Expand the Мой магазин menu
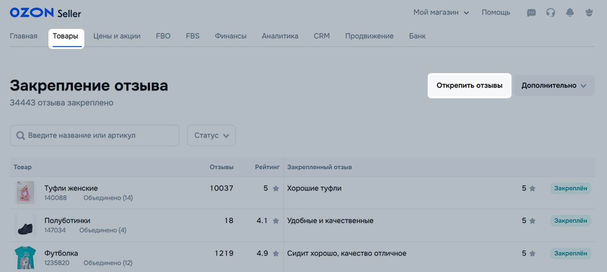607x272 pixels. coord(441,13)
